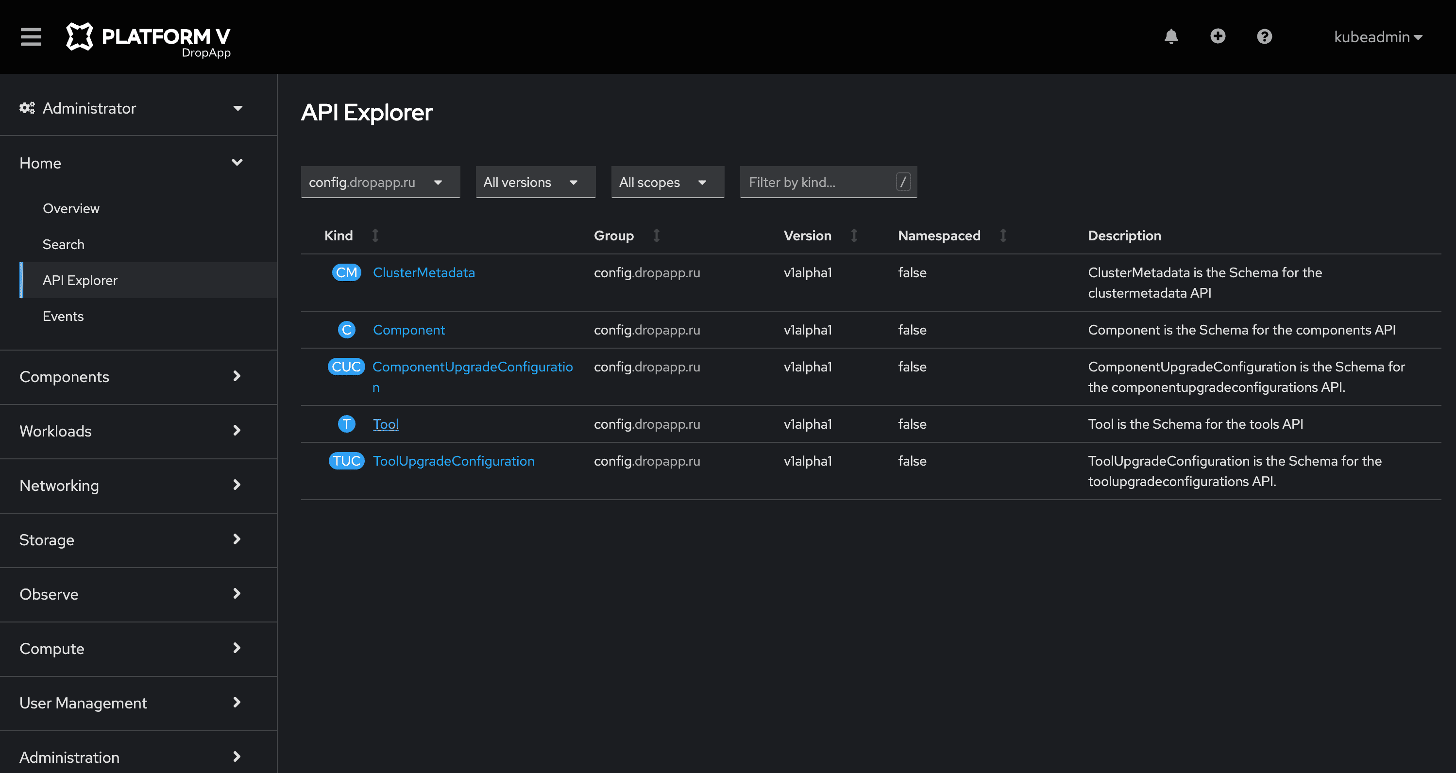Click the slash shortcut hint icon
1456x773 pixels.
903,182
